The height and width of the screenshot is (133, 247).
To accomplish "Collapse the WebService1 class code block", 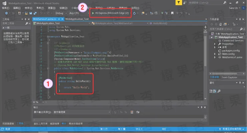I will pos(48,69).
